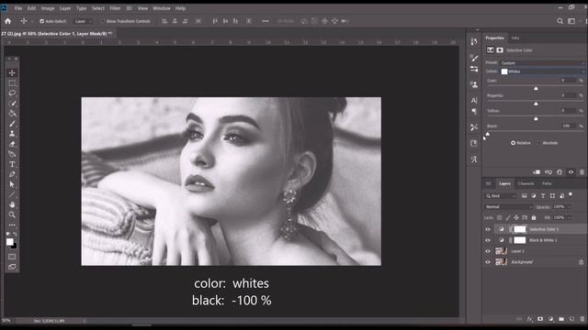Switch to the Paths tab
Viewport: 588px width, 330px height.
[547, 183]
